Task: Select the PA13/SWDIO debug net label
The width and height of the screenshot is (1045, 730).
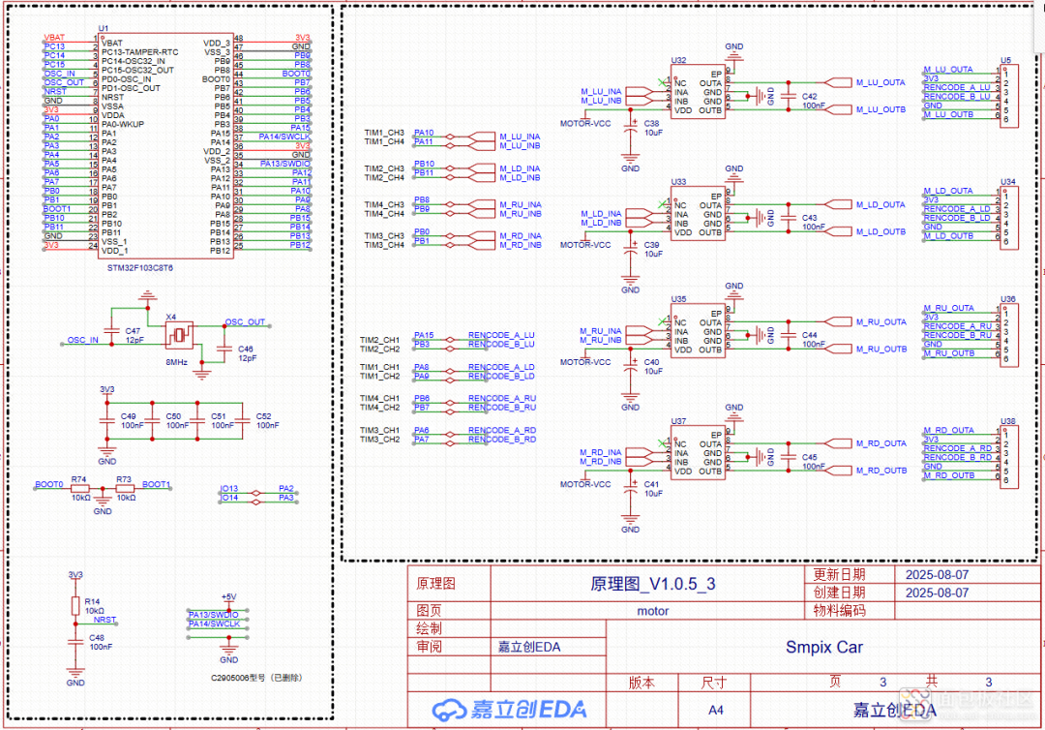Action: click(213, 615)
